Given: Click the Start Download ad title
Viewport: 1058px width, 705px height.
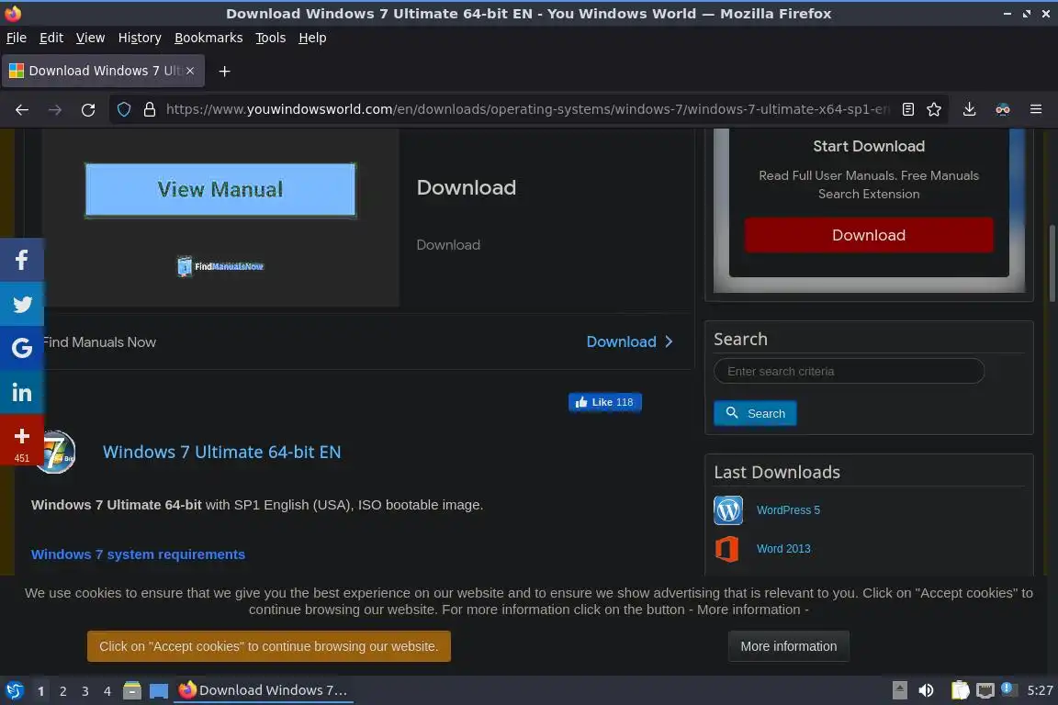Looking at the screenshot, I should click(x=869, y=146).
